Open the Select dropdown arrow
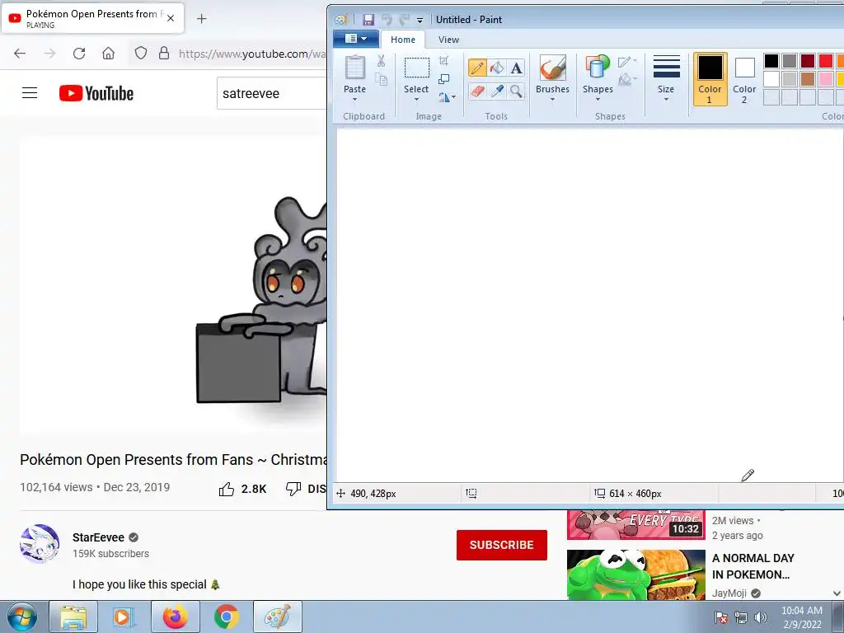This screenshot has width=844, height=633. (416, 100)
